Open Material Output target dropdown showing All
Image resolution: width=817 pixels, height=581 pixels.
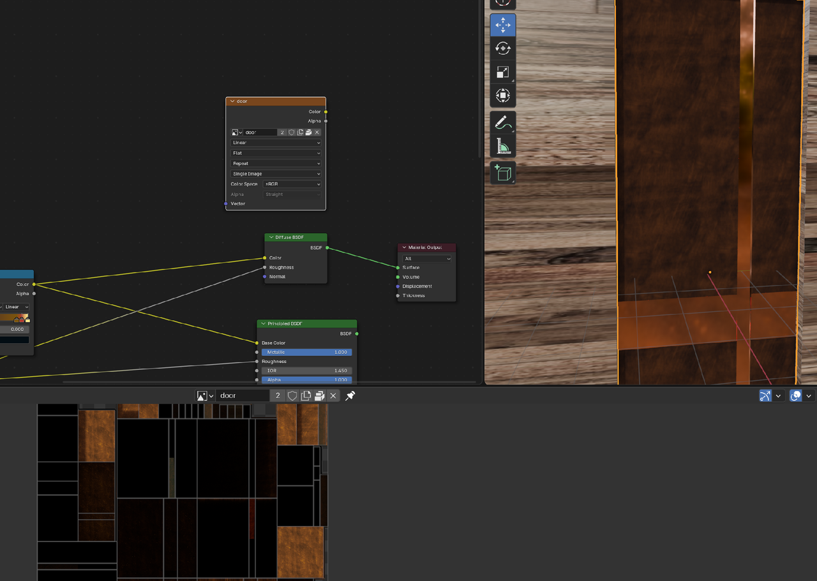[x=426, y=258]
